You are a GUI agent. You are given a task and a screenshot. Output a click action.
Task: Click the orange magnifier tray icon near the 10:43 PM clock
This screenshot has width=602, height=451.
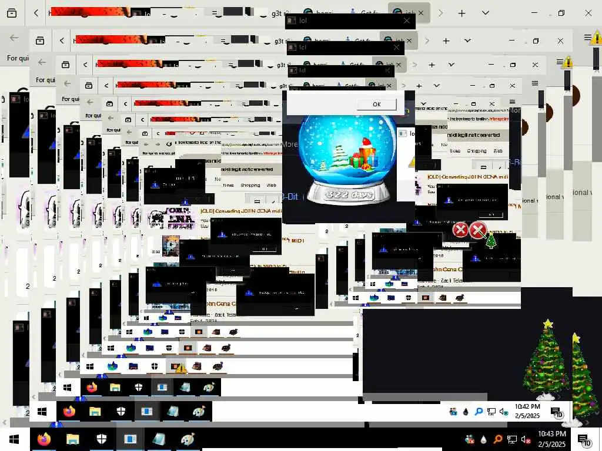(497, 439)
